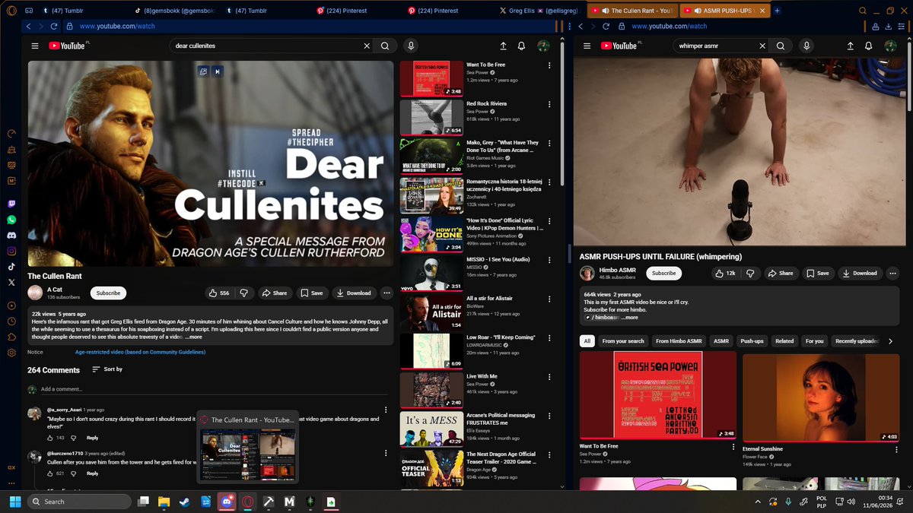Switch to the gemsbokk TikTok tab

coord(175,11)
